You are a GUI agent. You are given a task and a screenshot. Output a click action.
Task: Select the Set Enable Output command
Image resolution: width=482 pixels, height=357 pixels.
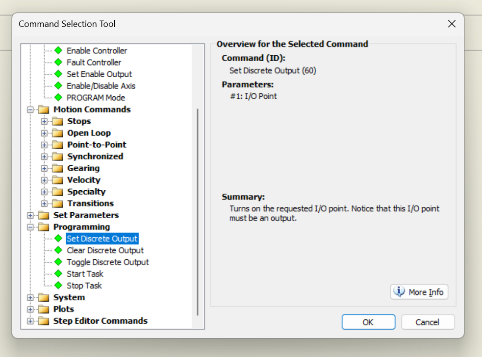pyautogui.click(x=99, y=74)
